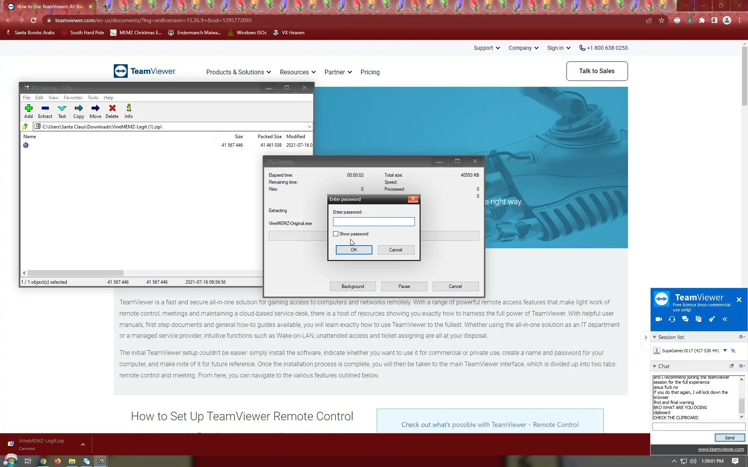Click the Info icon in 7-Zip toolbar

coord(129,109)
